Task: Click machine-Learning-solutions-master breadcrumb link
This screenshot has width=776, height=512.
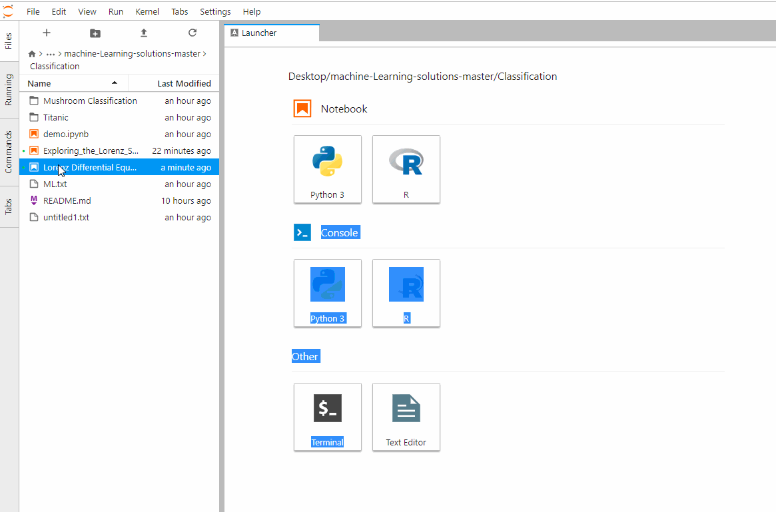Action: [x=132, y=53]
